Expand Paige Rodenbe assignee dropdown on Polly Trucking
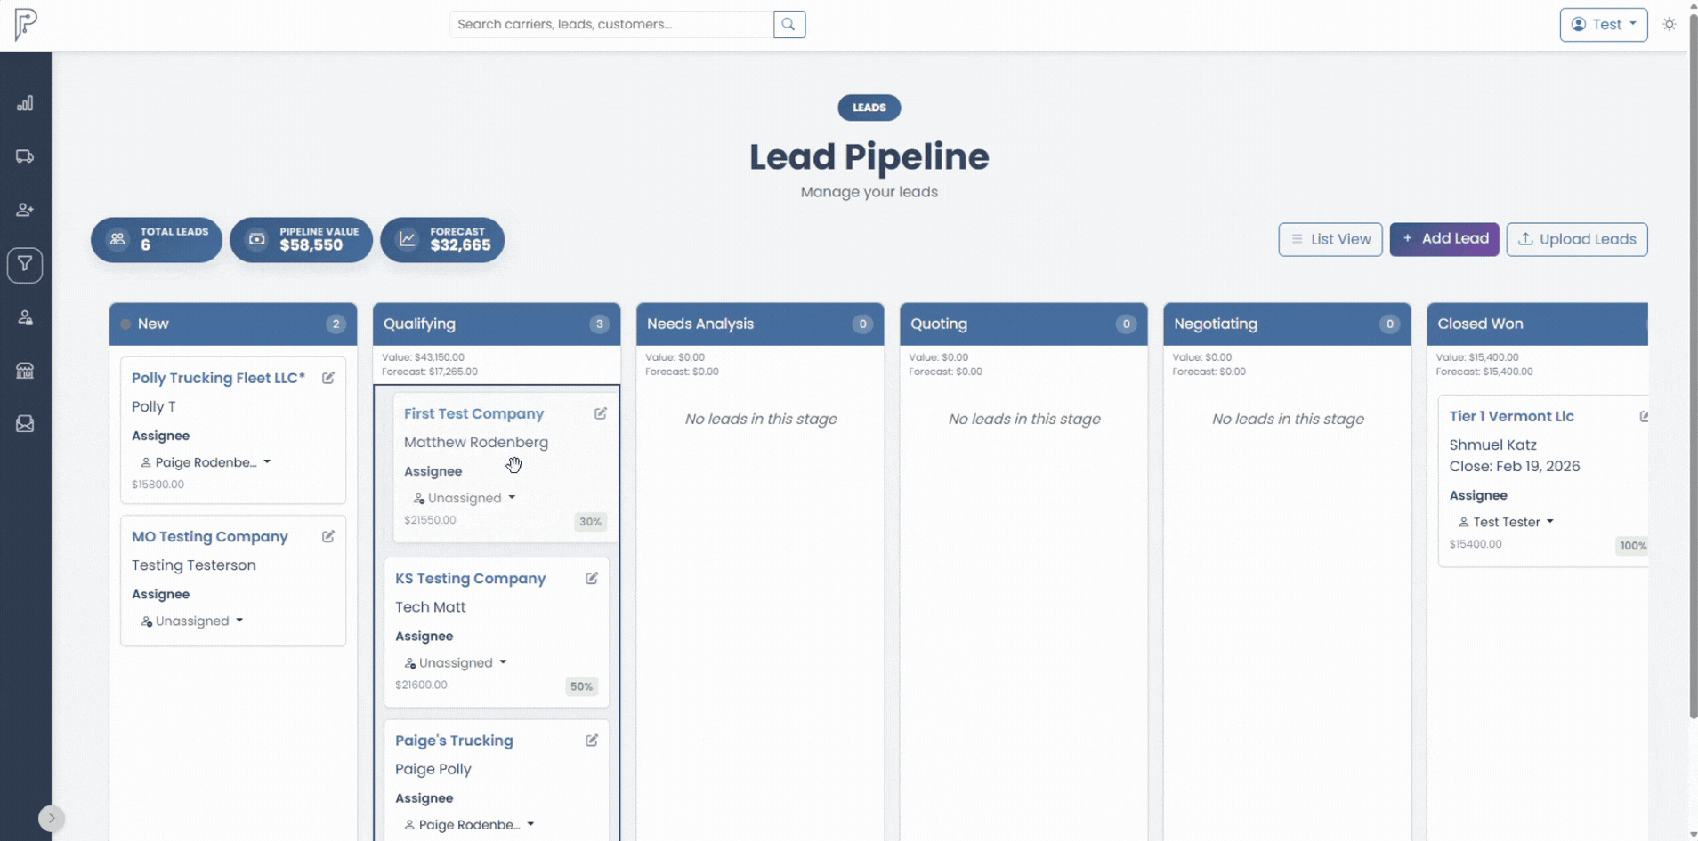The image size is (1698, 841). (206, 462)
